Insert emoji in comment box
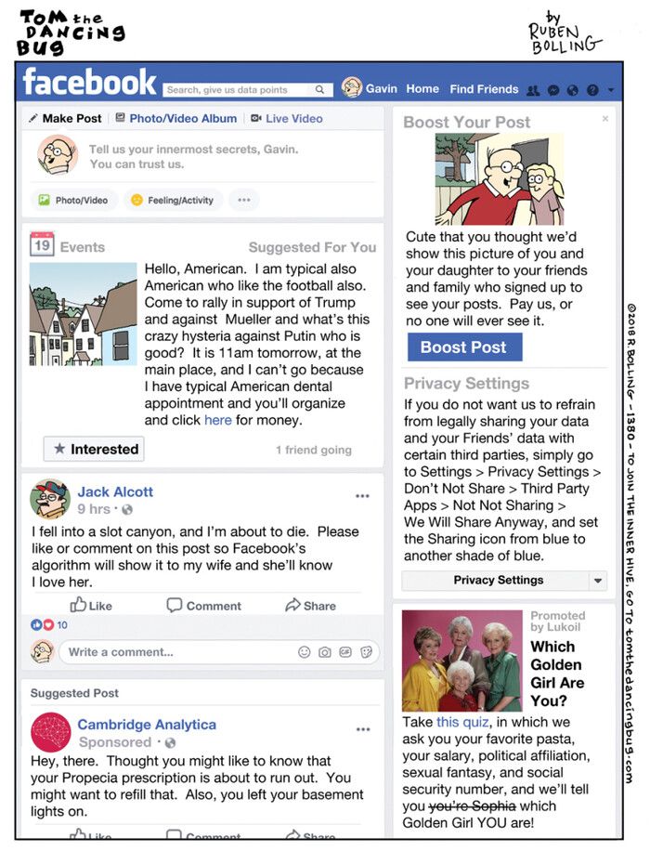The image size is (650, 851). click(305, 652)
